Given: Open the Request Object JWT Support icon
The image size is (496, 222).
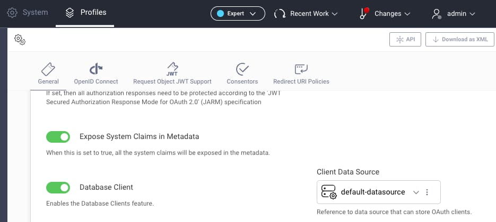Looking at the screenshot, I should point(172,69).
